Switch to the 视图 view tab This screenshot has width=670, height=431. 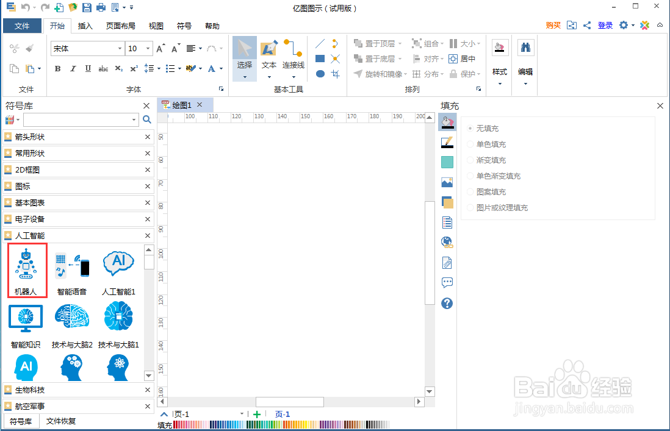coord(156,26)
